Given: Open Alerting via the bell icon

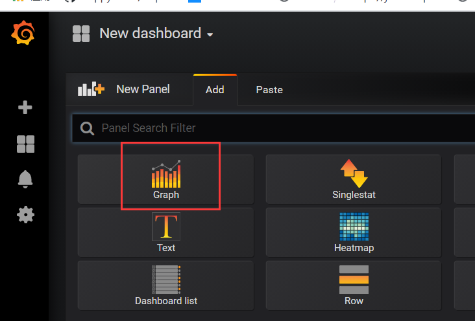Looking at the screenshot, I should 25,179.
